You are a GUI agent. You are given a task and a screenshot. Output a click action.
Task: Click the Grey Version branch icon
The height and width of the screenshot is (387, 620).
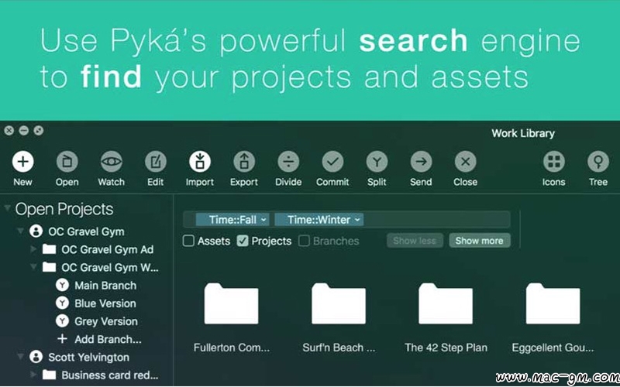point(62,321)
